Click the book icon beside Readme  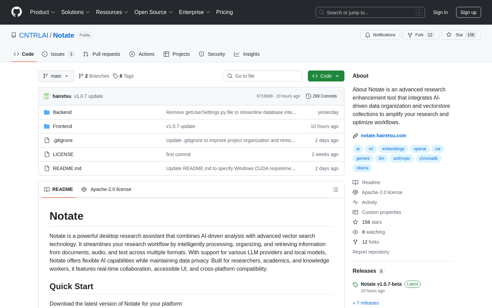(x=355, y=182)
